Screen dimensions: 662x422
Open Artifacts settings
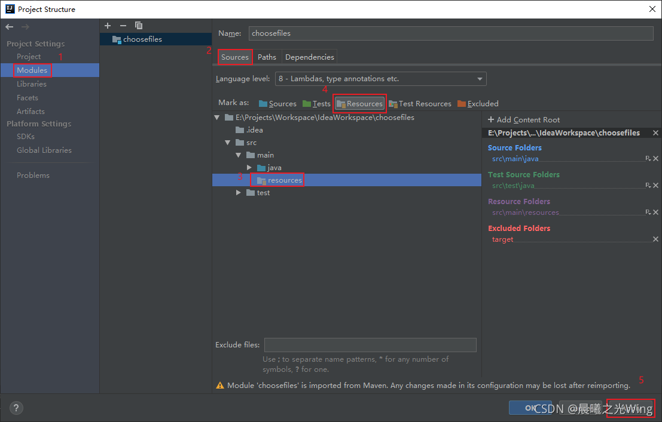(31, 111)
